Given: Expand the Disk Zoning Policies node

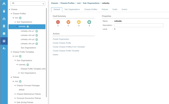Looking at the screenshot, I should click(x=15, y=102).
